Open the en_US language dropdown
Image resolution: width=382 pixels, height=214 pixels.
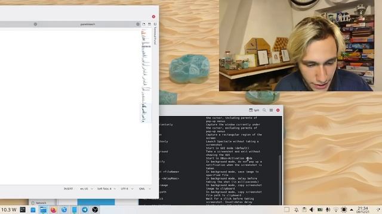click(x=87, y=189)
